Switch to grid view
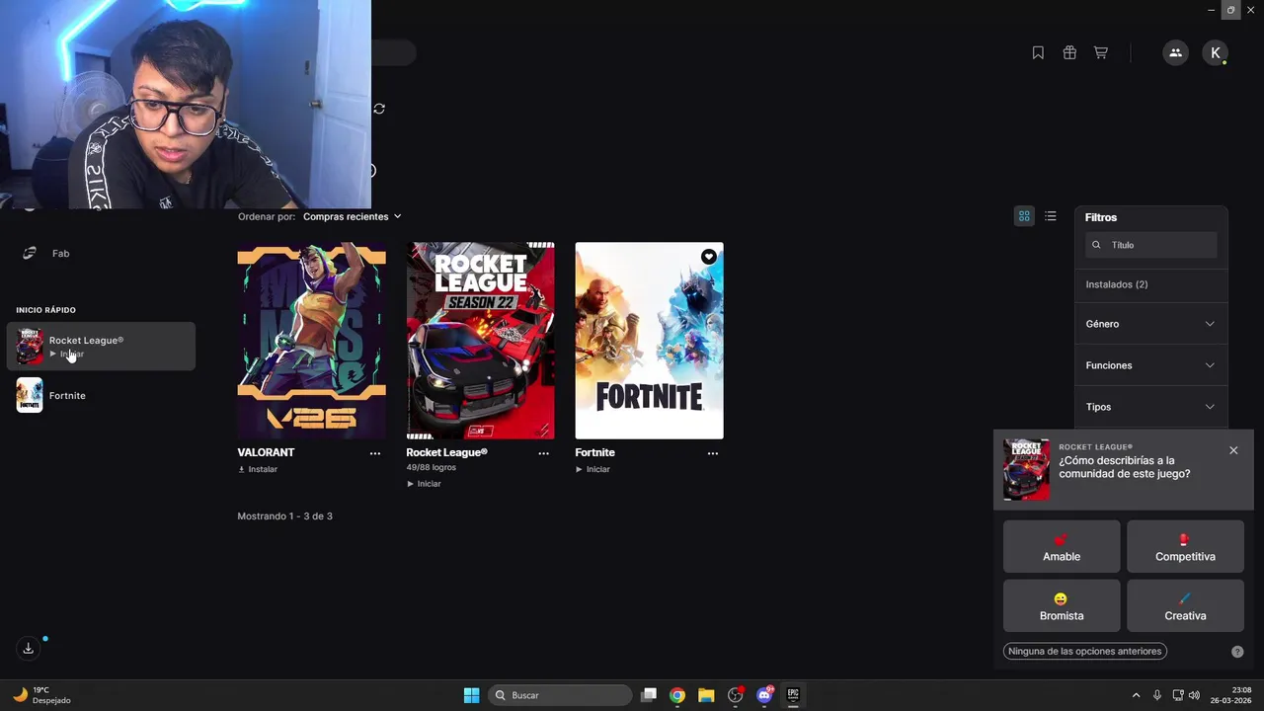Image resolution: width=1264 pixels, height=711 pixels. (x=1024, y=216)
